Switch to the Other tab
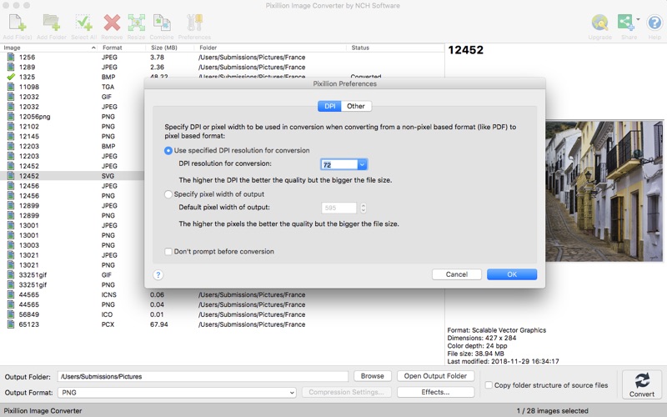Image resolution: width=667 pixels, height=417 pixels. point(356,106)
